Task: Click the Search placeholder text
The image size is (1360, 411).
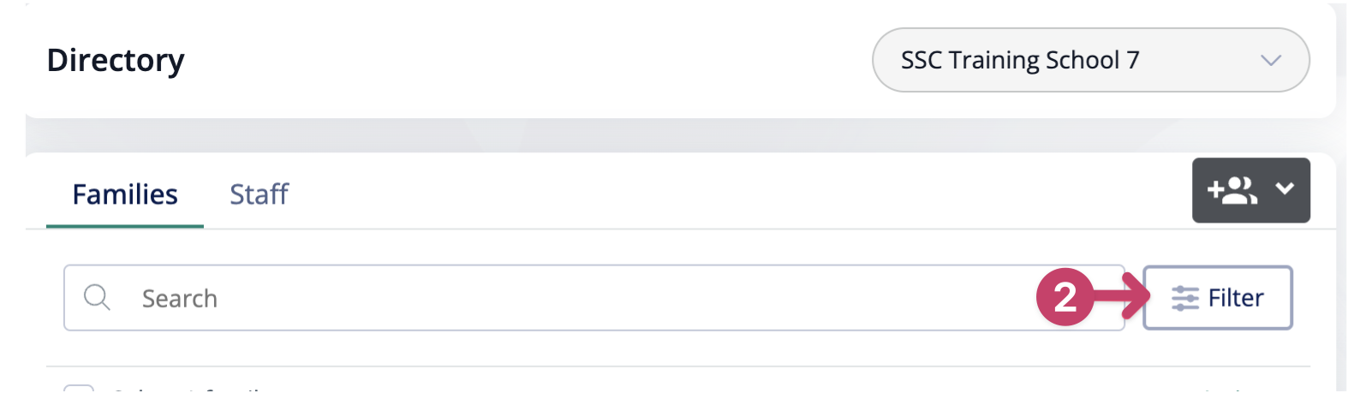Action: [x=180, y=299]
